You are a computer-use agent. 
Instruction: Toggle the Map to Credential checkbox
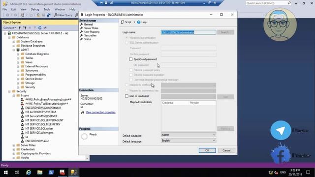point(126,96)
